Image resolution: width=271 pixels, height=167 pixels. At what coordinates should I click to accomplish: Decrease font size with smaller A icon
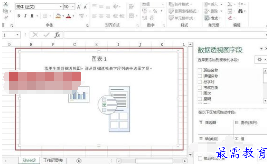pos(86,7)
